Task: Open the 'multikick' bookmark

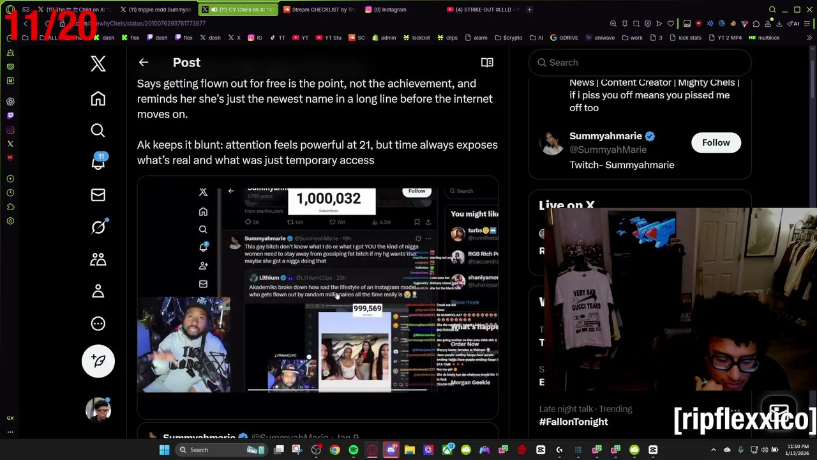Action: (764, 38)
